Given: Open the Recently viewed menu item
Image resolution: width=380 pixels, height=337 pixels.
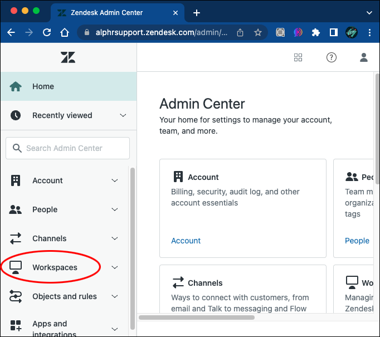Looking at the screenshot, I should point(69,115).
